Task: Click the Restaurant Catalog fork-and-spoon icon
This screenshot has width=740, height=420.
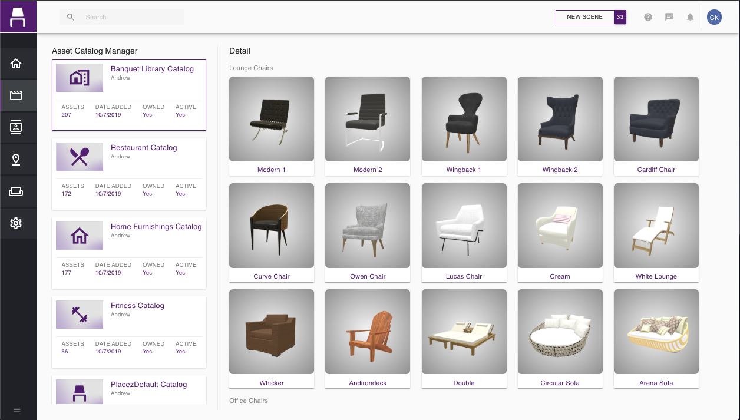Action: click(x=80, y=157)
